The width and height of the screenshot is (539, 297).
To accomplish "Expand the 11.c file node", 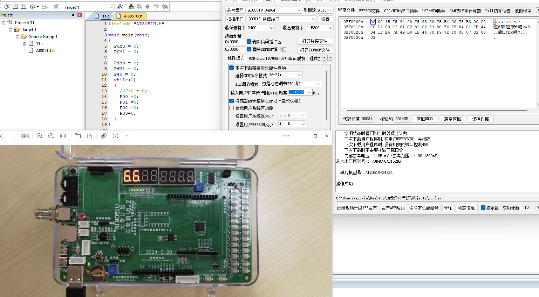I will 25,44.
